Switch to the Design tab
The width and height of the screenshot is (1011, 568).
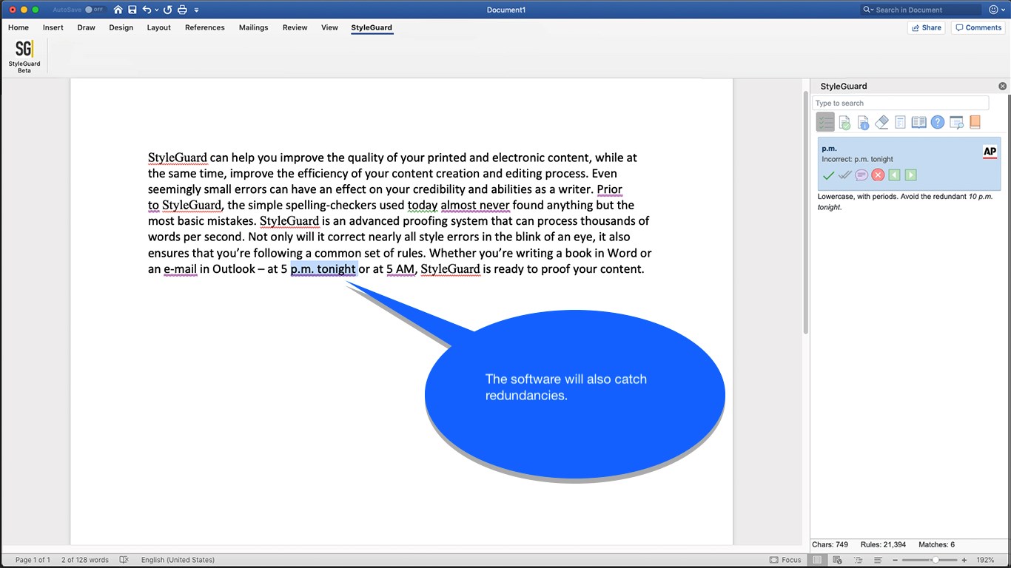[121, 27]
